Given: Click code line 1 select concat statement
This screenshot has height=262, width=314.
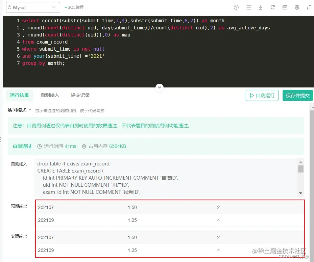Looking at the screenshot, I should pos(123,21).
